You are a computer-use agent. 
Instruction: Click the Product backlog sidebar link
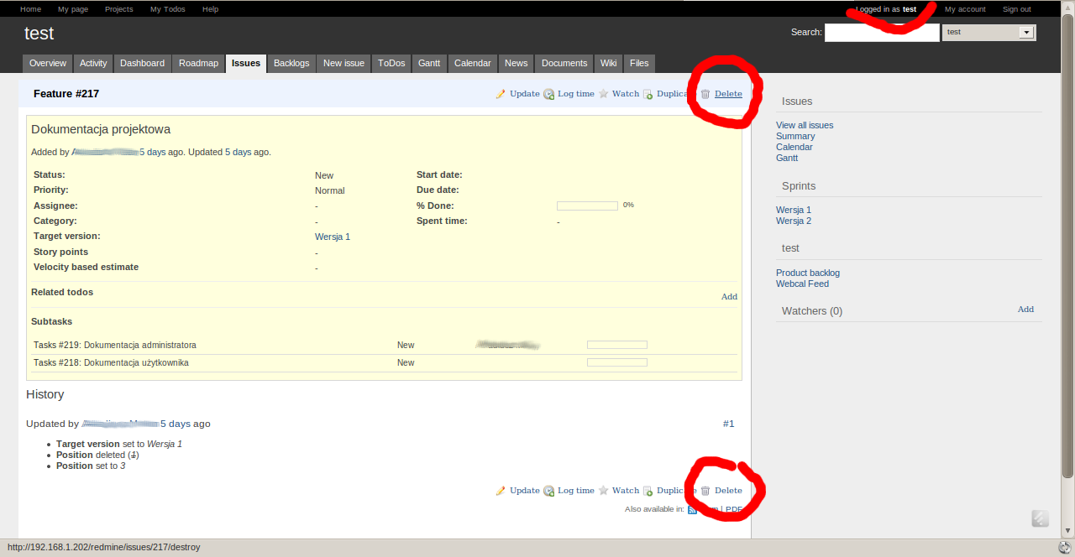tap(807, 273)
